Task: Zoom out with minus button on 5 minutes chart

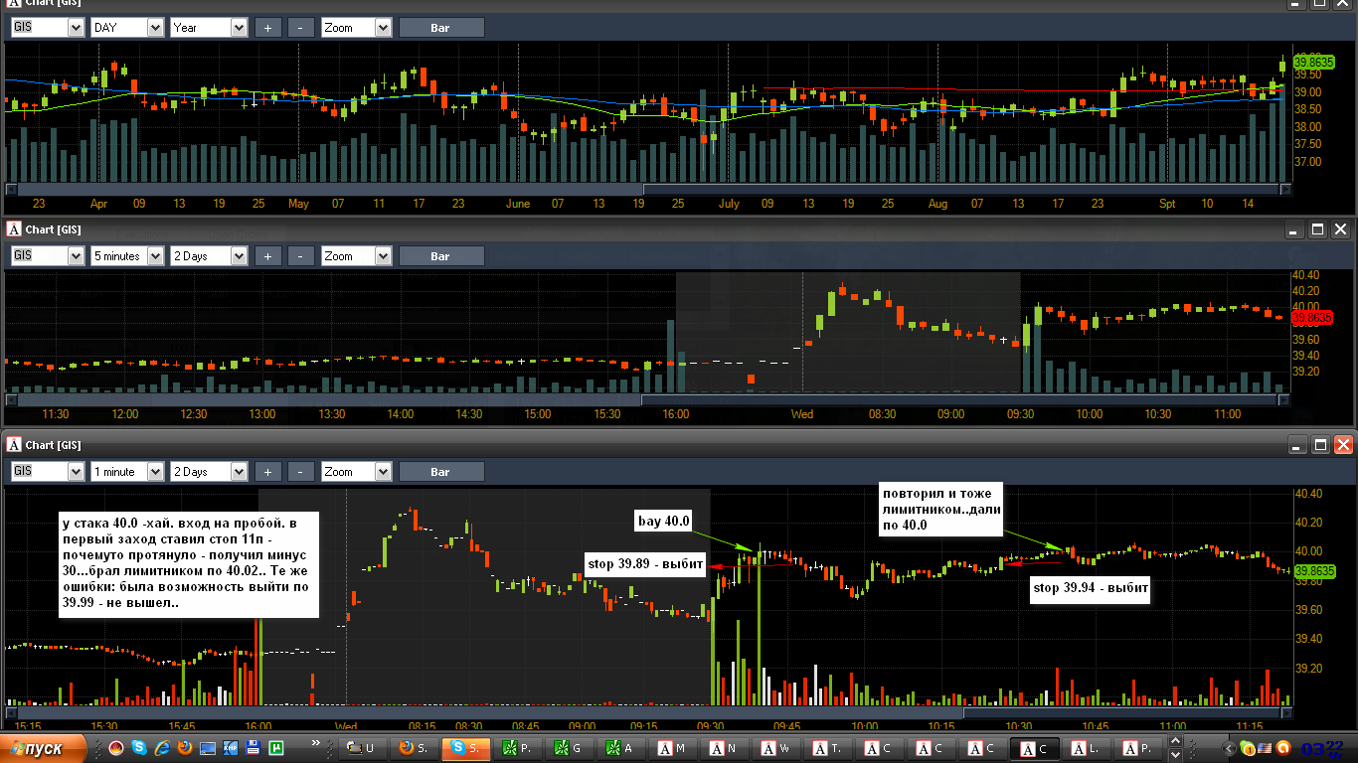Action: click(301, 256)
